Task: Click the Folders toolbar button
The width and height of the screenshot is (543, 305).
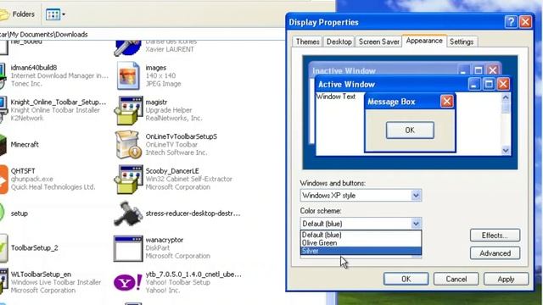Action: tap(17, 14)
